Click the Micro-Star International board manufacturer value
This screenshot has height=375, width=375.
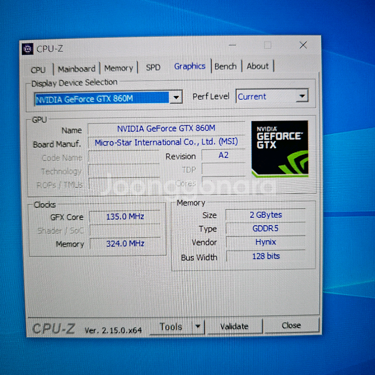pyautogui.click(x=166, y=142)
